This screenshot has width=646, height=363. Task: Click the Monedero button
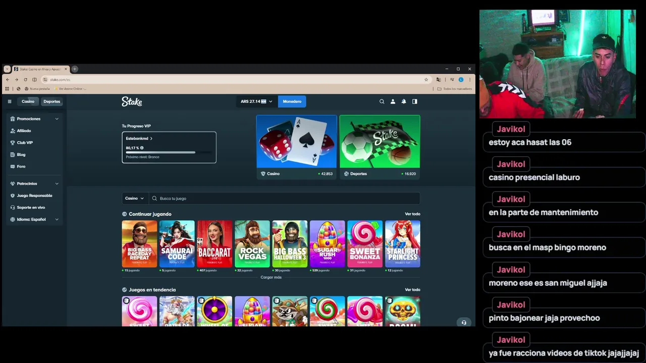292,101
